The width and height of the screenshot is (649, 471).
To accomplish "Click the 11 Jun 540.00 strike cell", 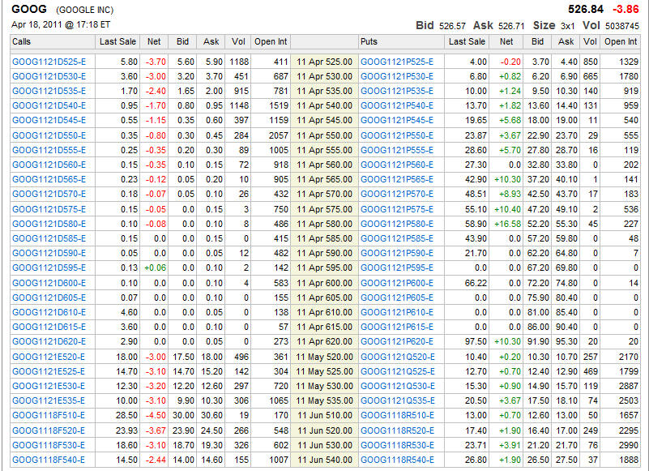I will (x=324, y=460).
